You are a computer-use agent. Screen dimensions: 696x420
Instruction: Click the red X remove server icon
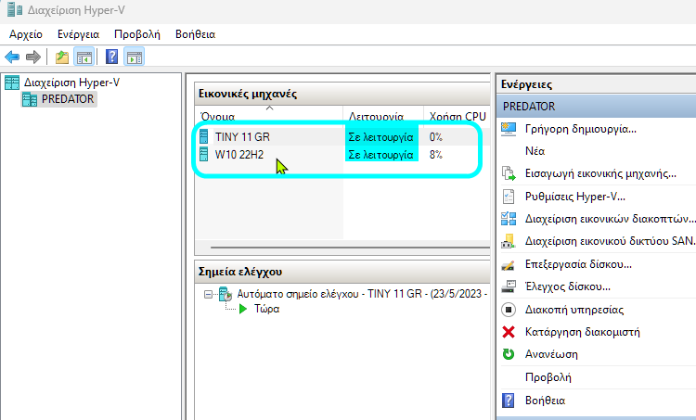point(509,332)
